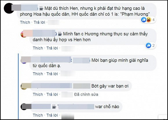Reply to the "Bớt gây war bạn ơi" comment
168x120 pixels.
[52, 95]
